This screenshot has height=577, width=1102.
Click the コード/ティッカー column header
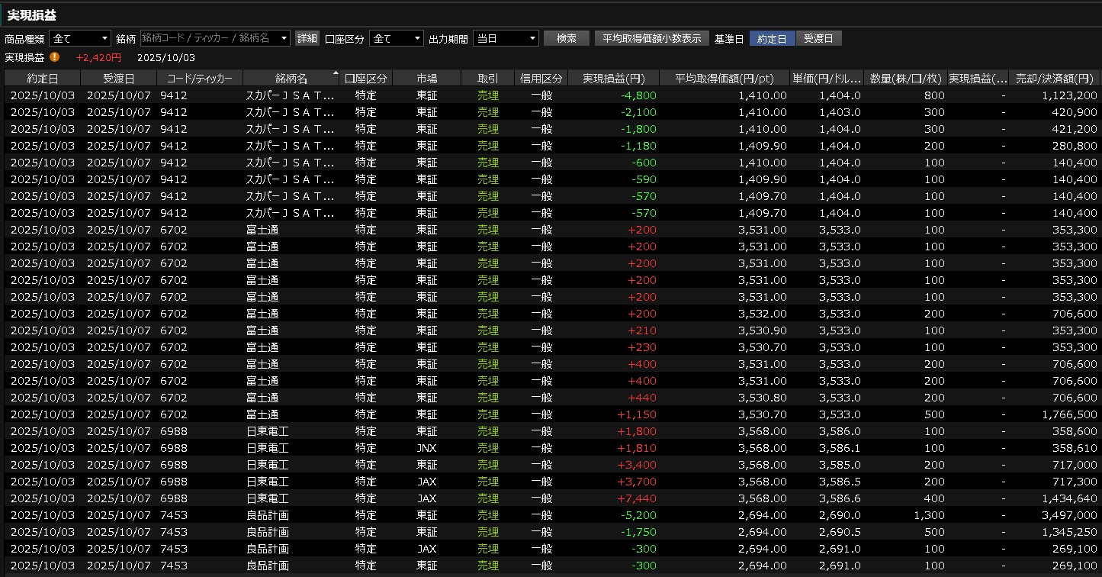[199, 79]
